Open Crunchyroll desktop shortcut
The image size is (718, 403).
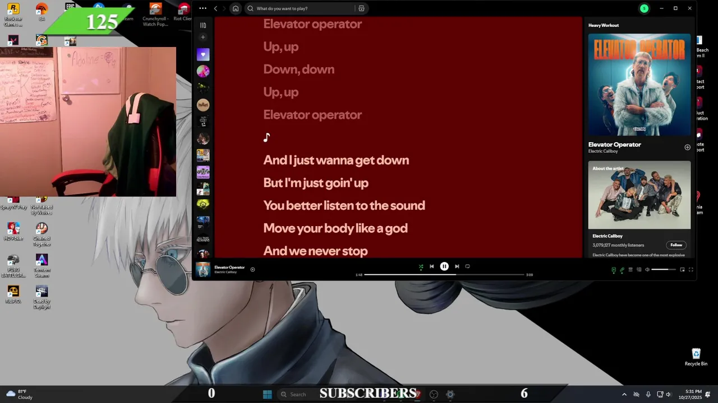coord(155,15)
